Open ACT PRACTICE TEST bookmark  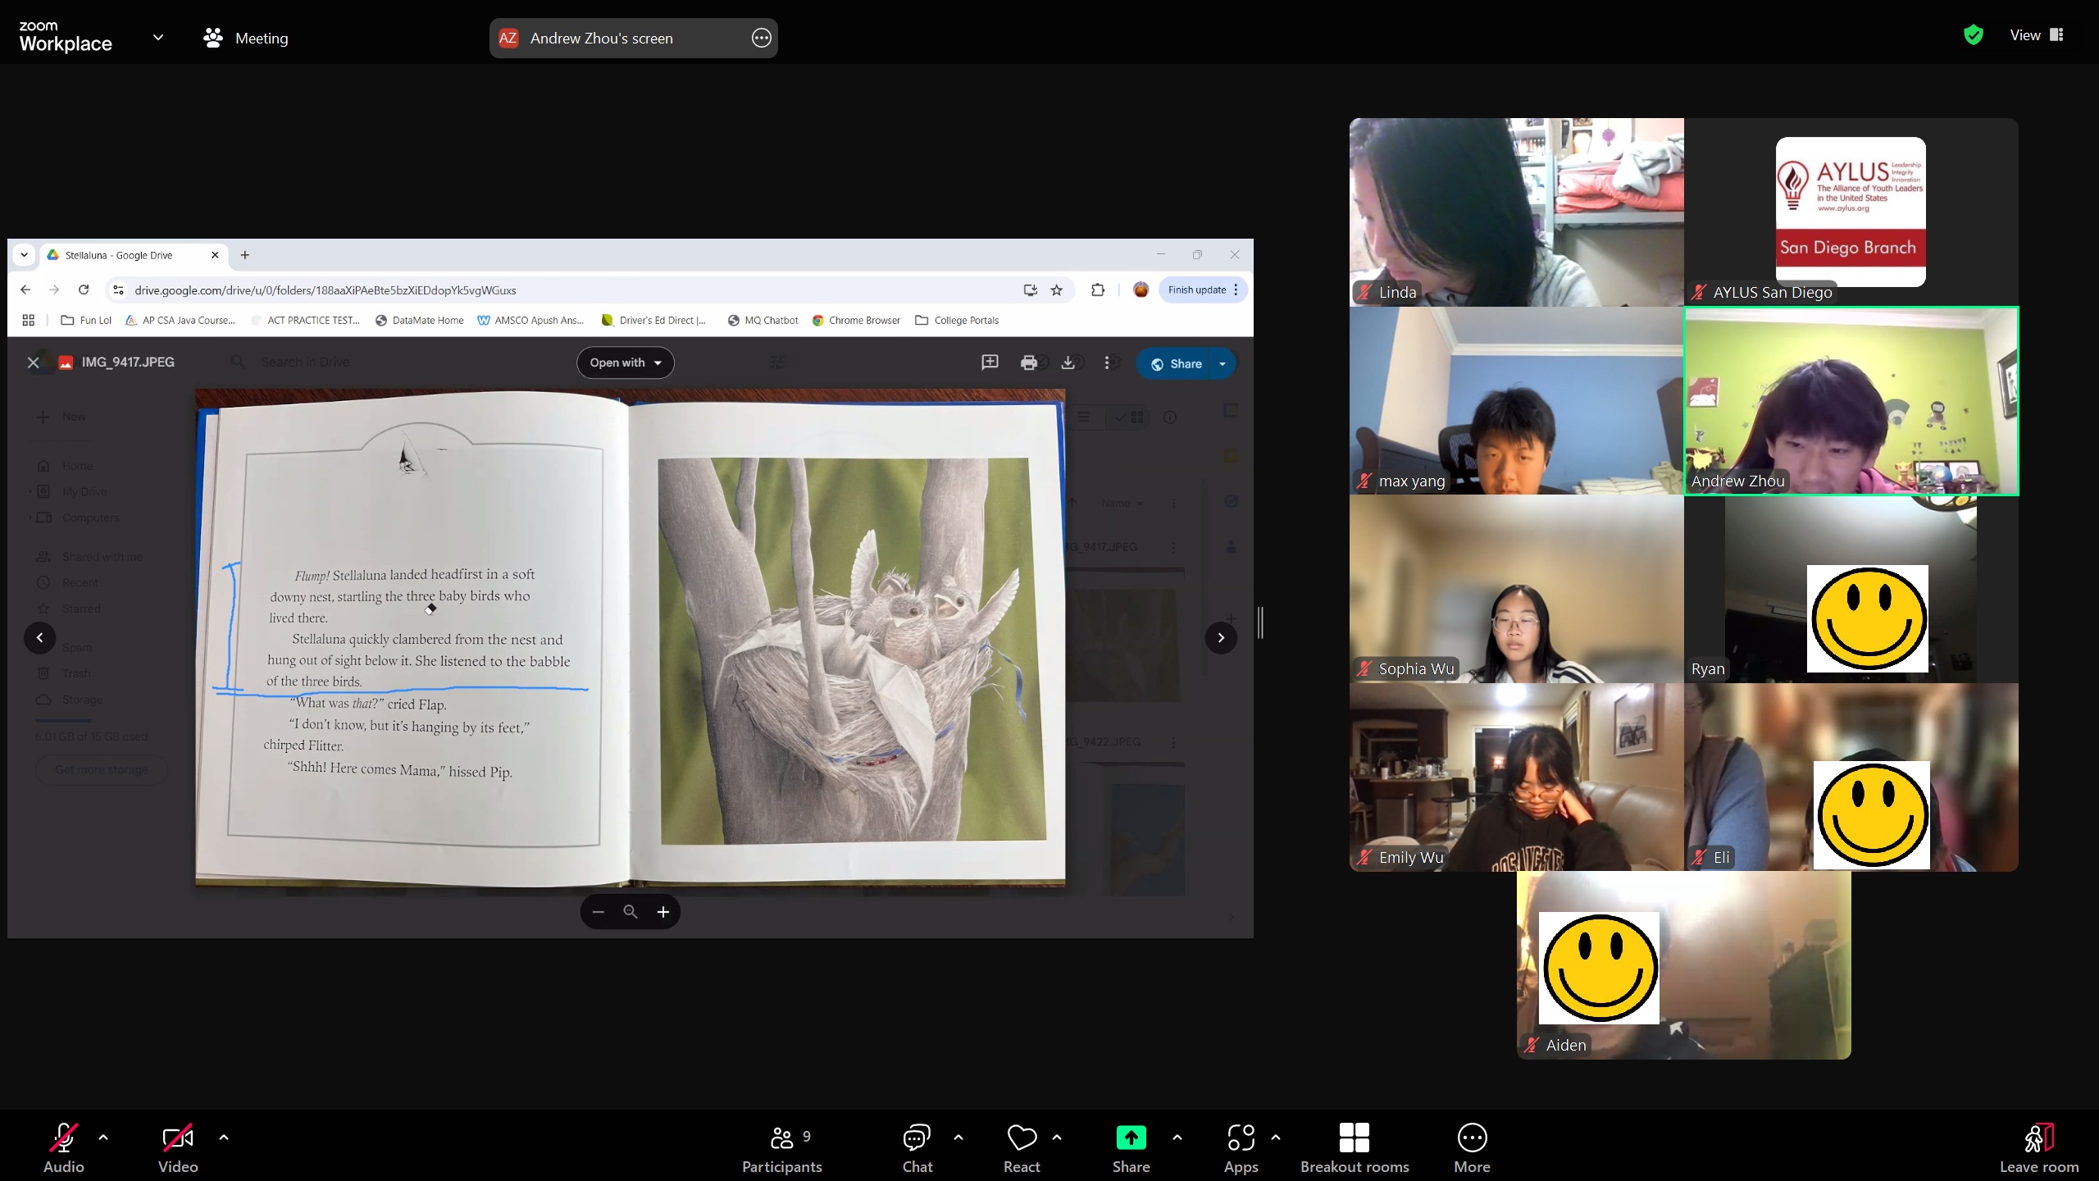pyautogui.click(x=305, y=321)
